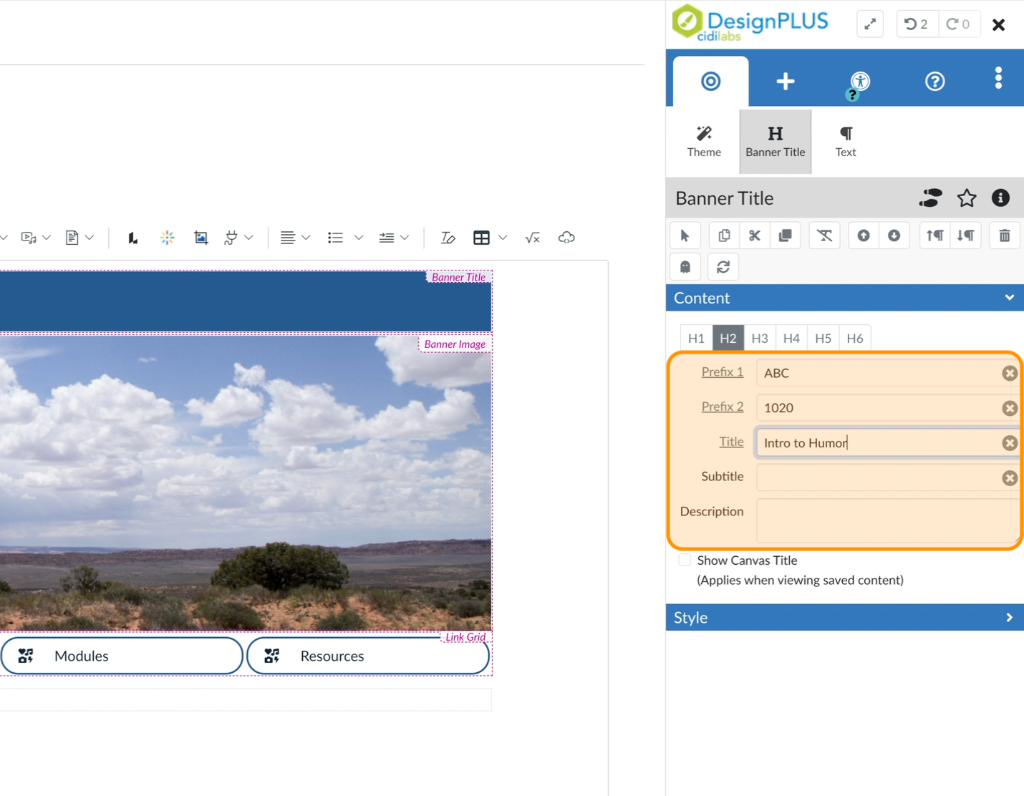This screenshot has height=796, width=1024.
Task: Clear the Prefix 1 field value
Action: tap(1010, 372)
